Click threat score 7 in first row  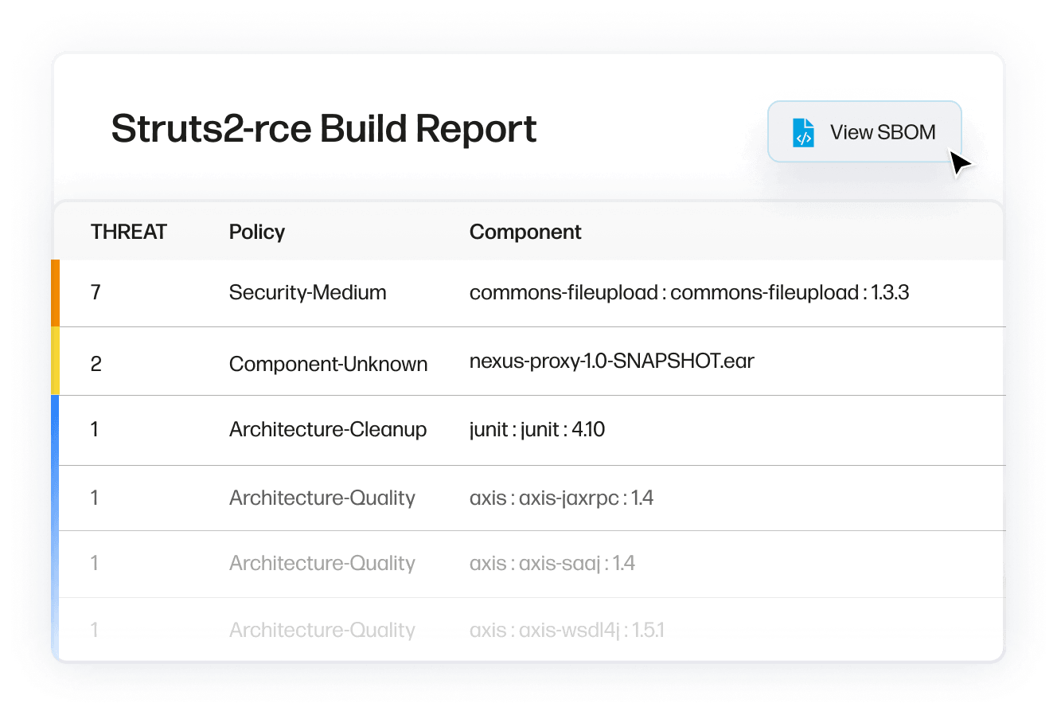[96, 293]
